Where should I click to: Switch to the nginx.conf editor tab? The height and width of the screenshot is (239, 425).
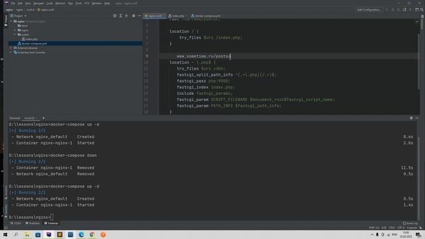pos(155,16)
